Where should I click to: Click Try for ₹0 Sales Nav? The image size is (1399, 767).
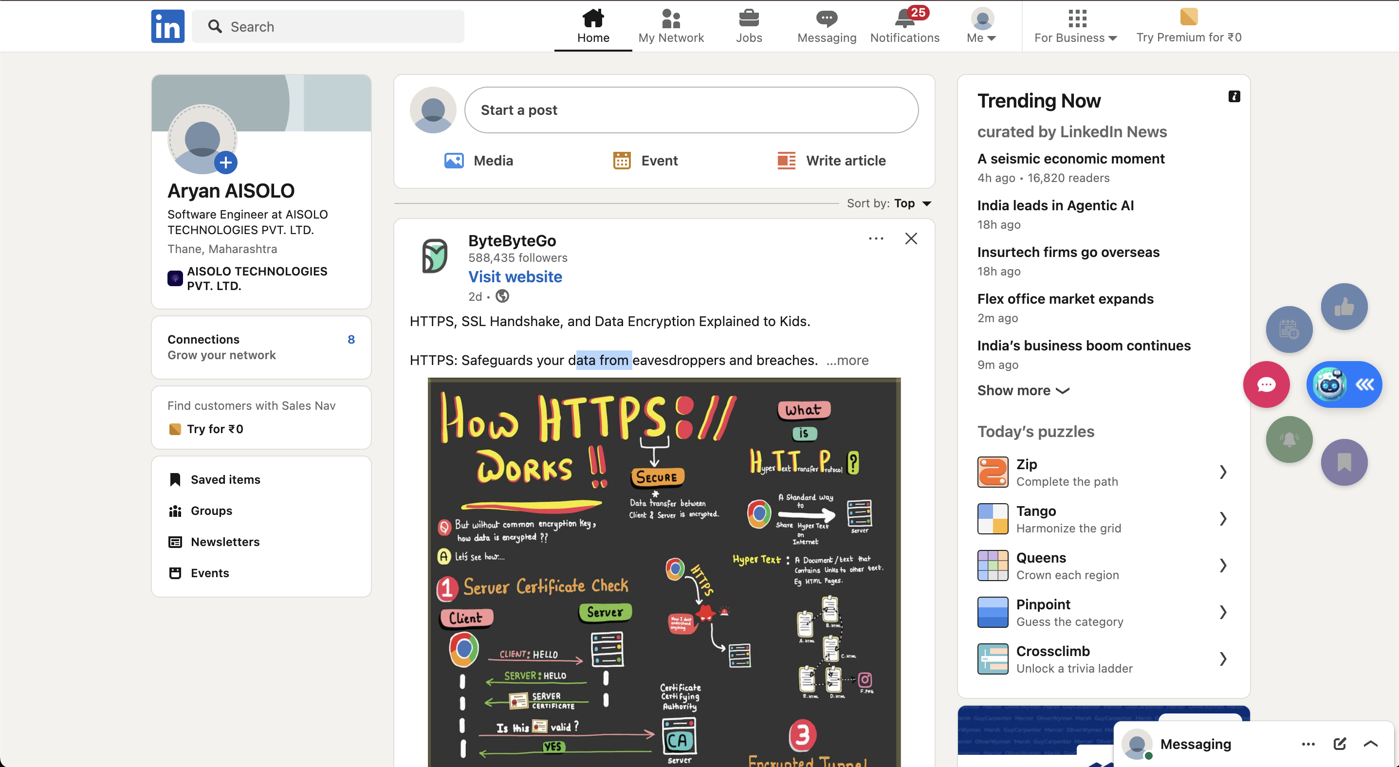pyautogui.click(x=206, y=429)
